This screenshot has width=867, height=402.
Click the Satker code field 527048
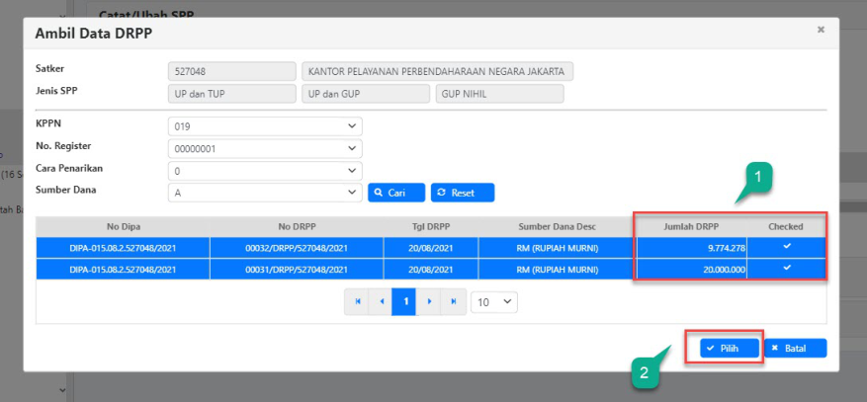232,72
